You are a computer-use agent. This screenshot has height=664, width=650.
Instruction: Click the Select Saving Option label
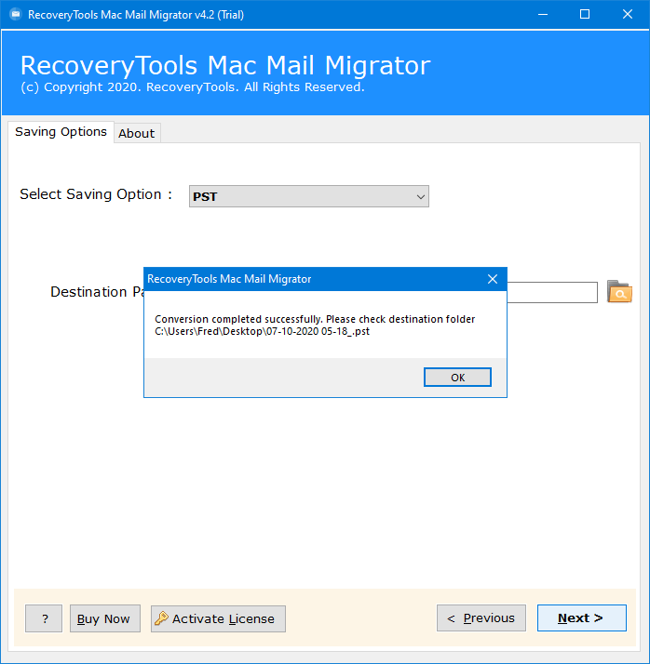pos(95,194)
